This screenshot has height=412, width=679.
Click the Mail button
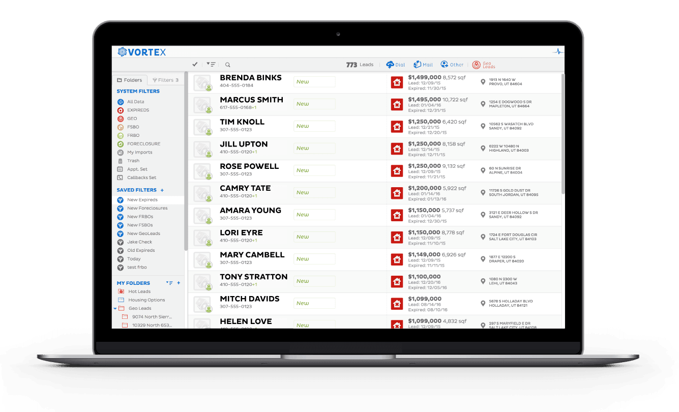[x=423, y=65]
